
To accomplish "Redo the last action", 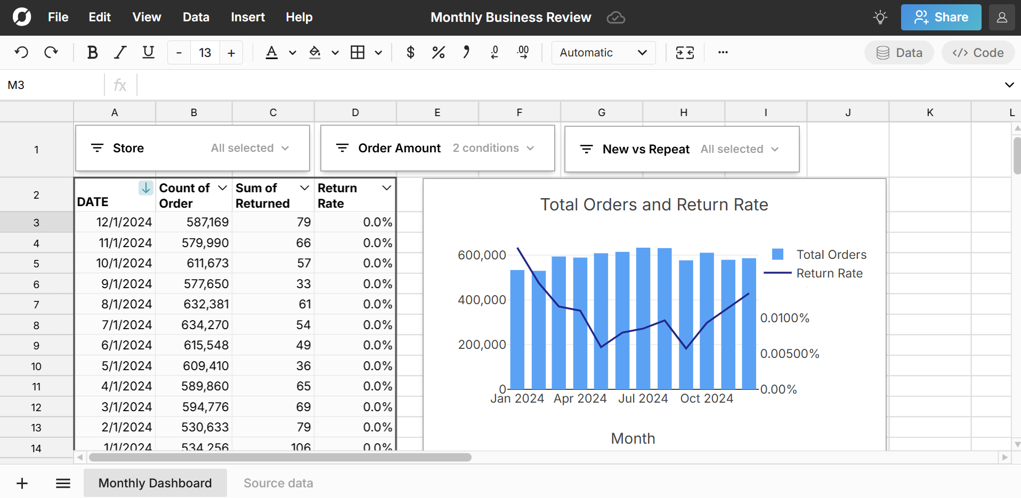I will (x=51, y=52).
